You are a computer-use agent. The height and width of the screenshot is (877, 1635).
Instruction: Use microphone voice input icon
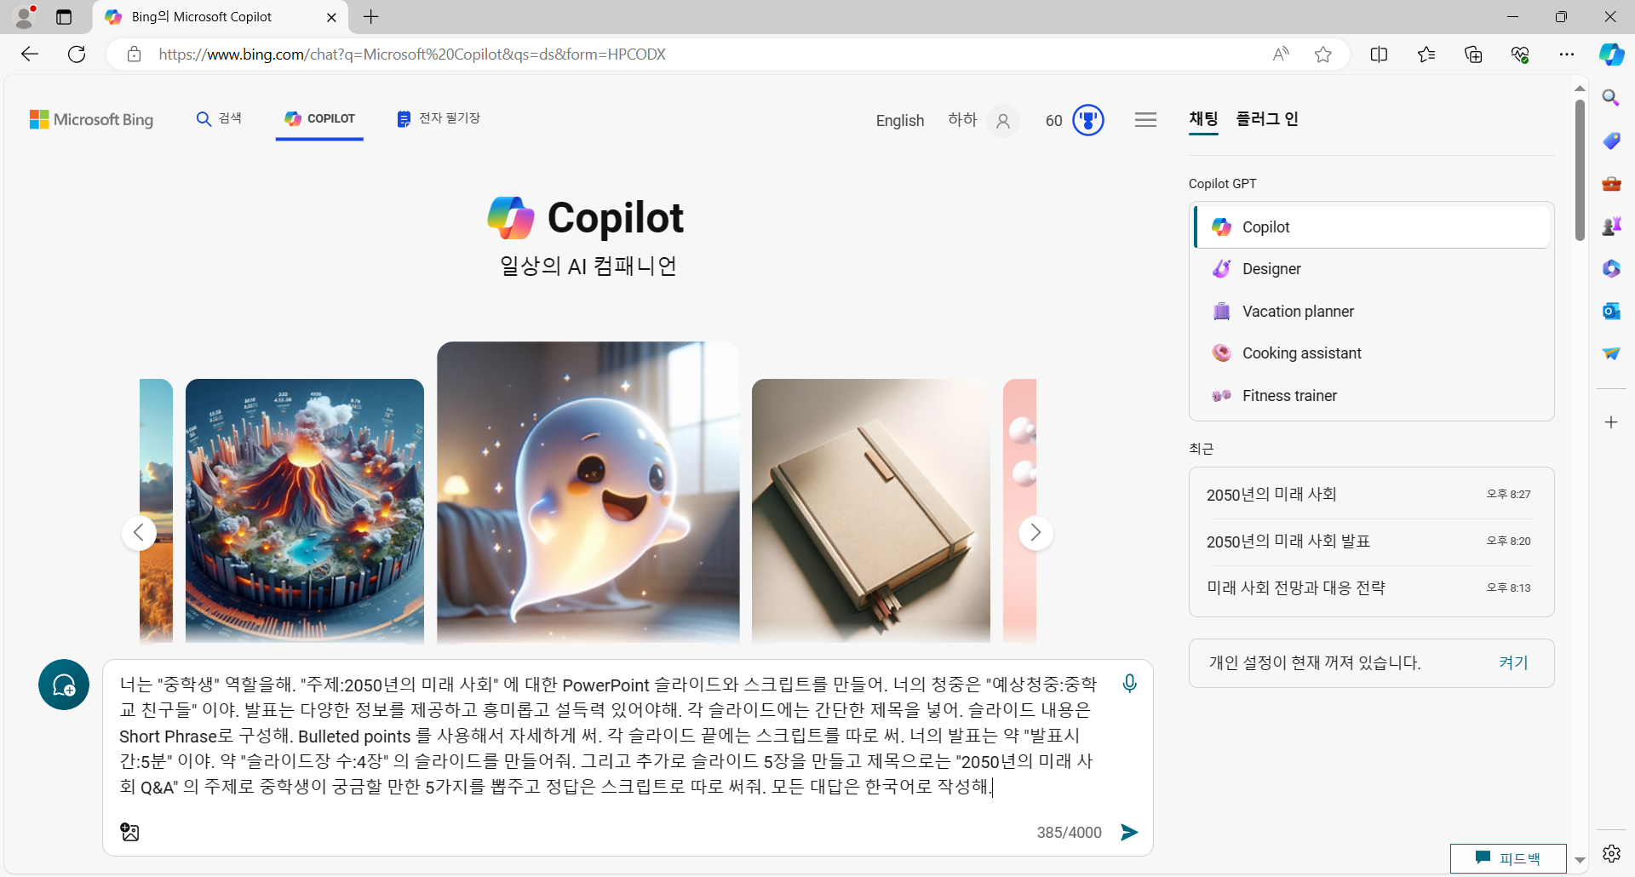[1129, 684]
